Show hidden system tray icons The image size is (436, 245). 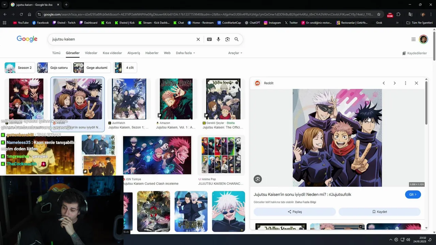coord(390,240)
